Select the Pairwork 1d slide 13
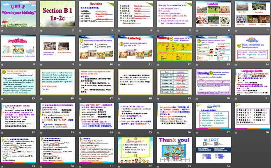This screenshot has width=271, height=168. [x=213, y=48]
